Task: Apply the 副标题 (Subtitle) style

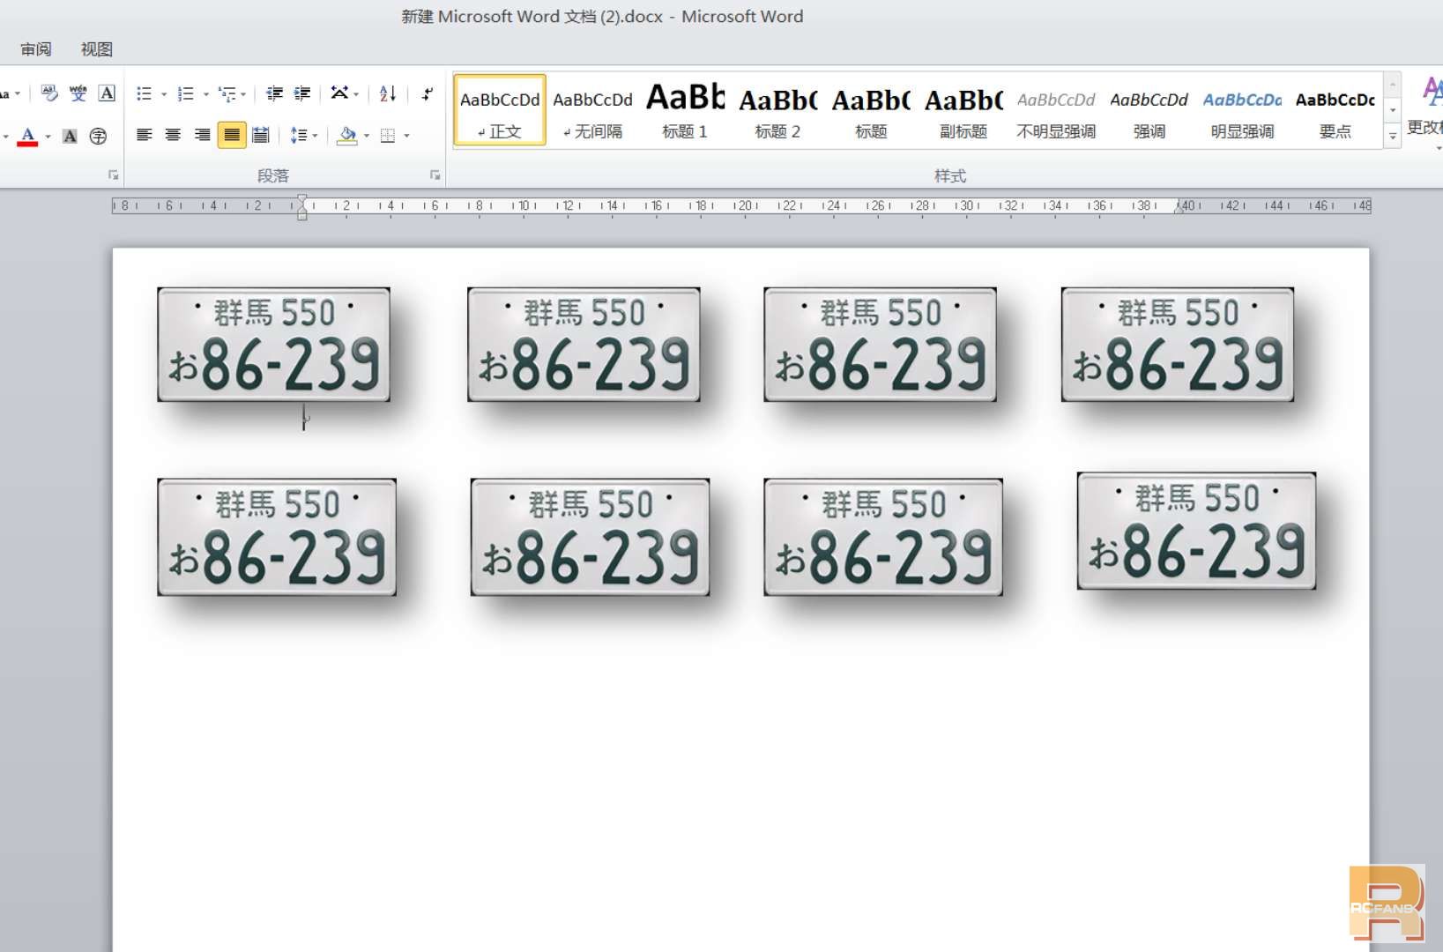Action: (963, 110)
